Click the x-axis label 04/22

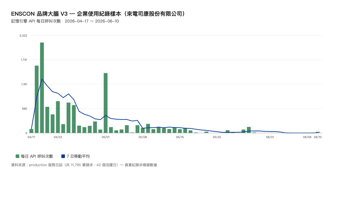(58, 137)
